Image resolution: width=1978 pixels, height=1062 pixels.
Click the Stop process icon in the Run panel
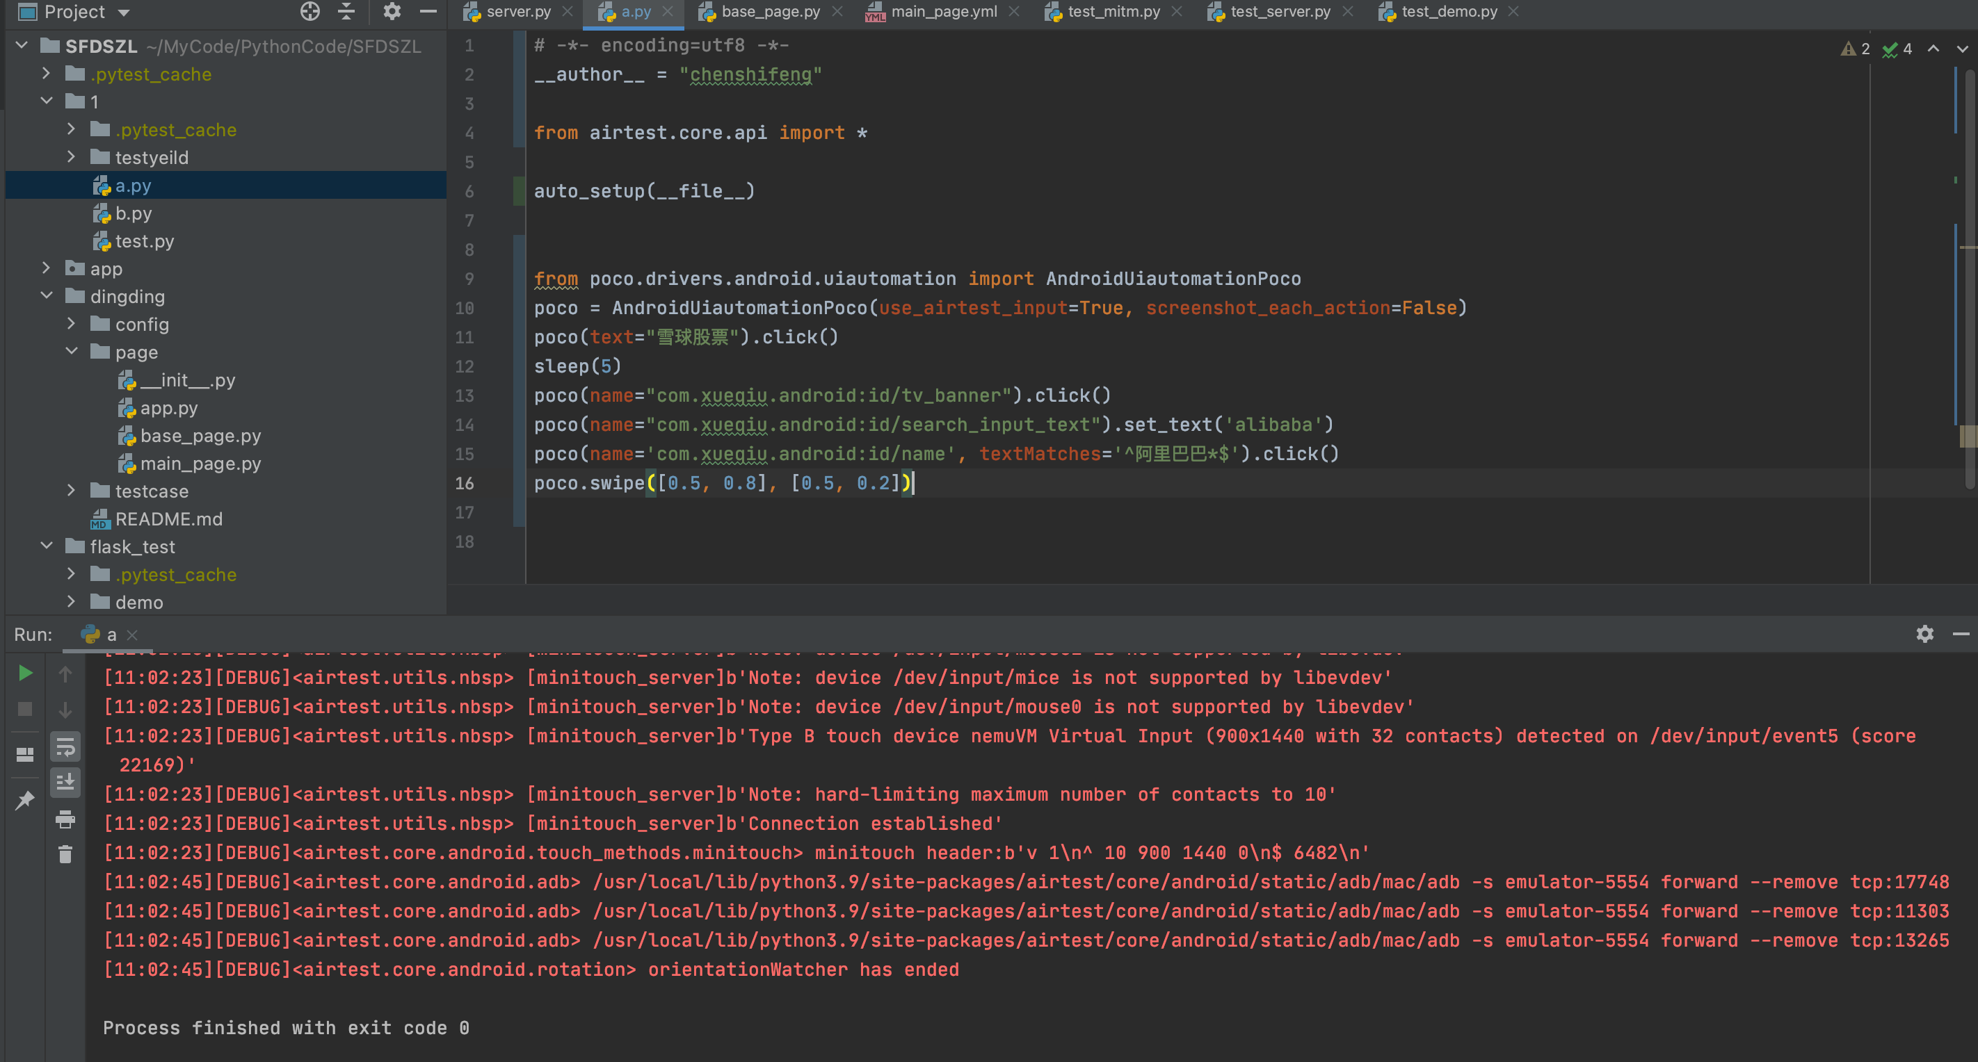25,709
